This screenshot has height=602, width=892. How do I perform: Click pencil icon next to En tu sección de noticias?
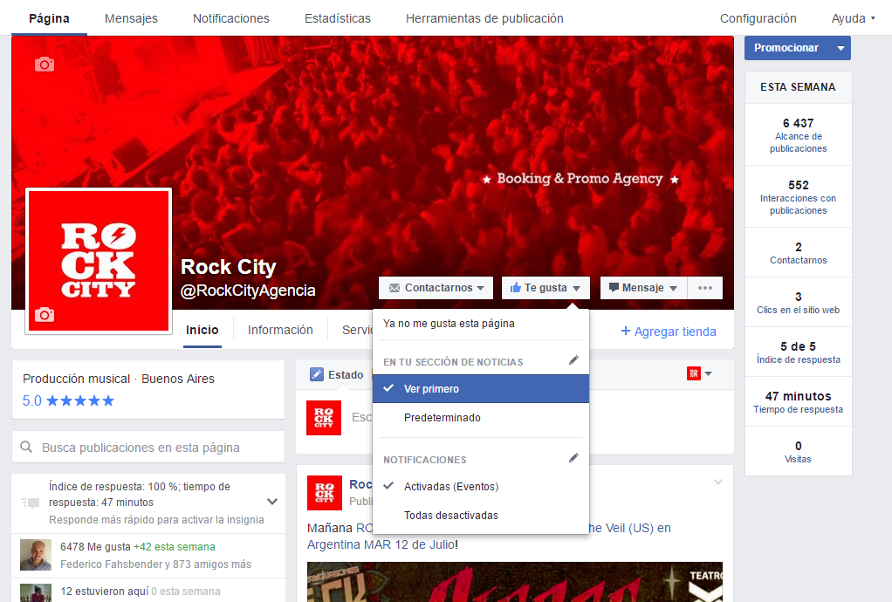pos(573,360)
